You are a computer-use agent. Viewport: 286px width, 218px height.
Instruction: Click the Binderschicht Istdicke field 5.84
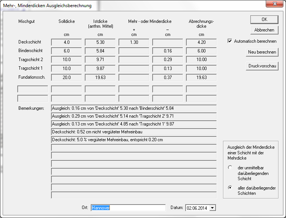100,51
